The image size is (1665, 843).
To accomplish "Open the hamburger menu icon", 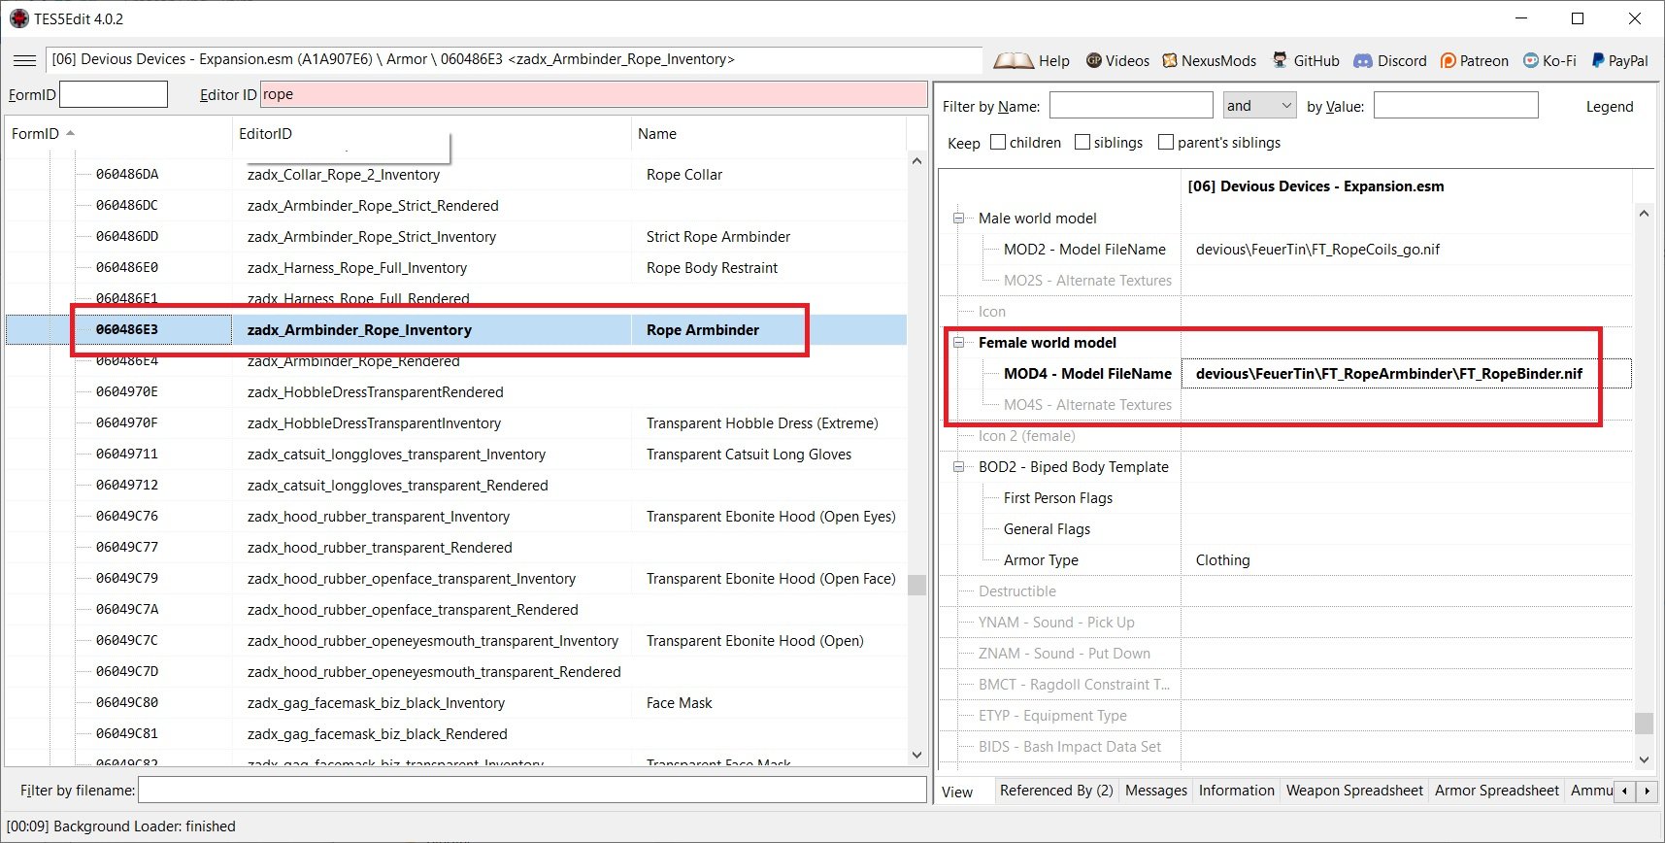I will coord(24,60).
